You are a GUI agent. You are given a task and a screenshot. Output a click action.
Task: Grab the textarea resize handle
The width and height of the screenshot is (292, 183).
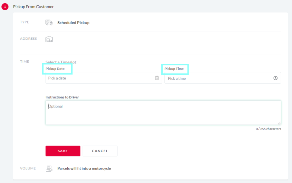[279, 123]
